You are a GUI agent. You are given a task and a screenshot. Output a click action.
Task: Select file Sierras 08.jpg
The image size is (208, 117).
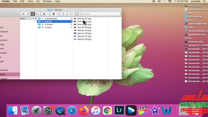pos(84,39)
